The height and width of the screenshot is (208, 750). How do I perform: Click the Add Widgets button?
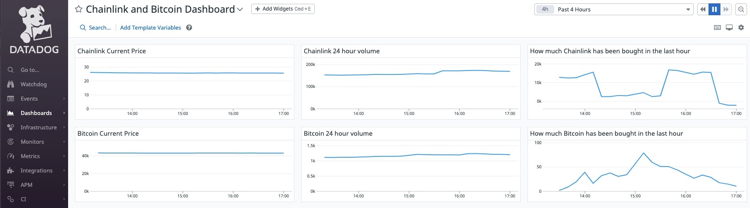click(x=283, y=9)
